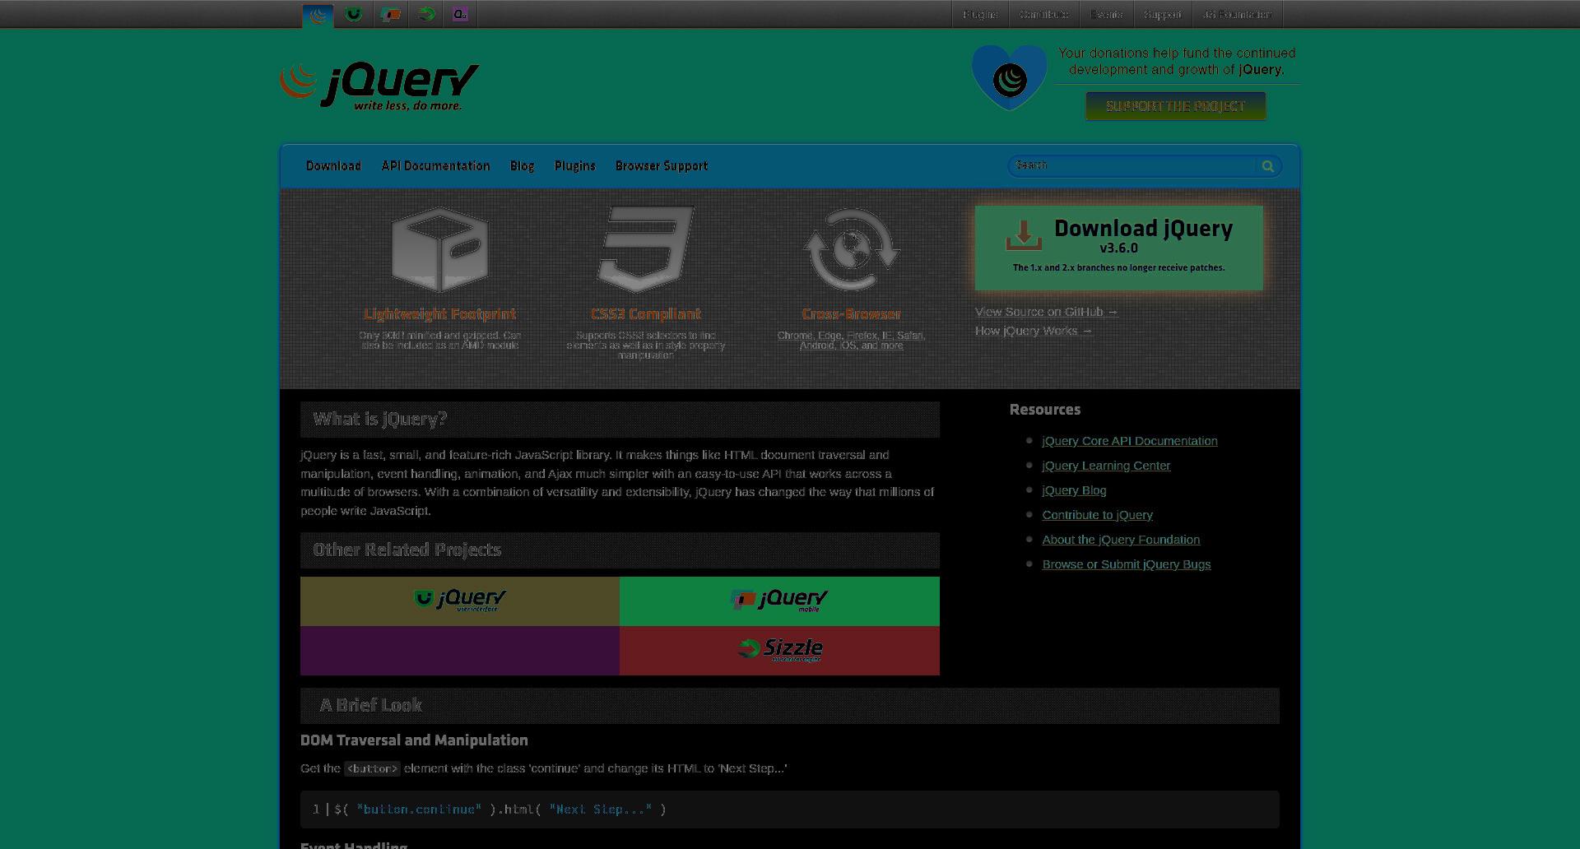Go to Blog in the main navigation
This screenshot has height=849, width=1580.
pyautogui.click(x=522, y=166)
